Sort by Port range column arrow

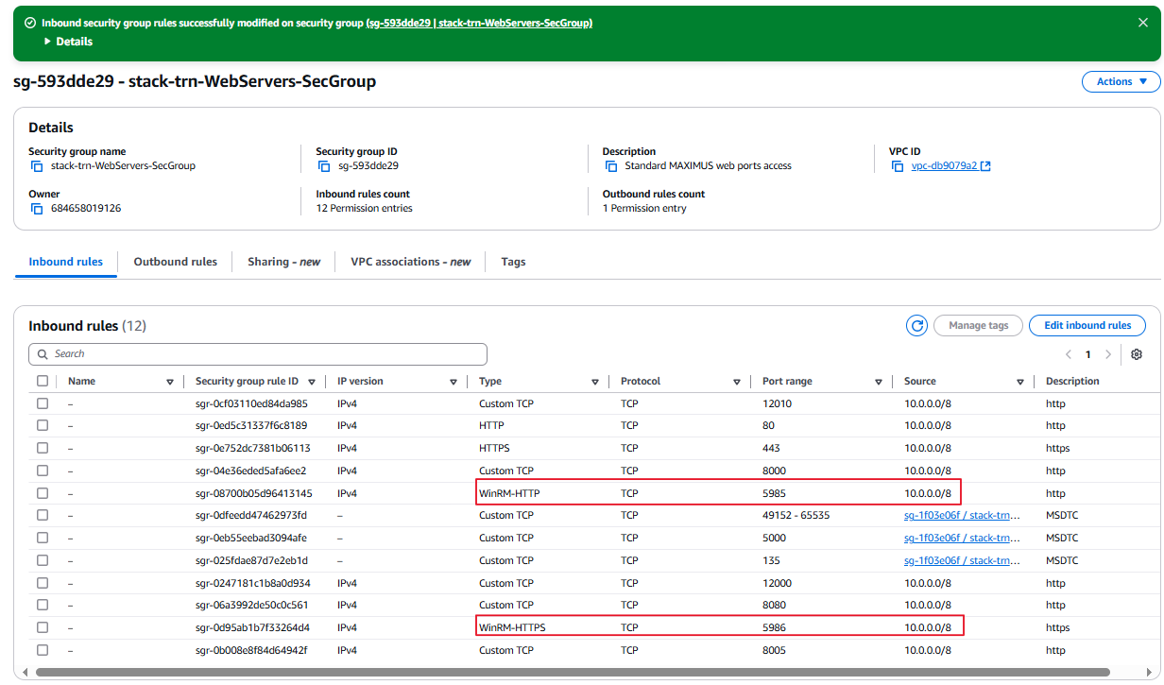pyautogui.click(x=879, y=383)
